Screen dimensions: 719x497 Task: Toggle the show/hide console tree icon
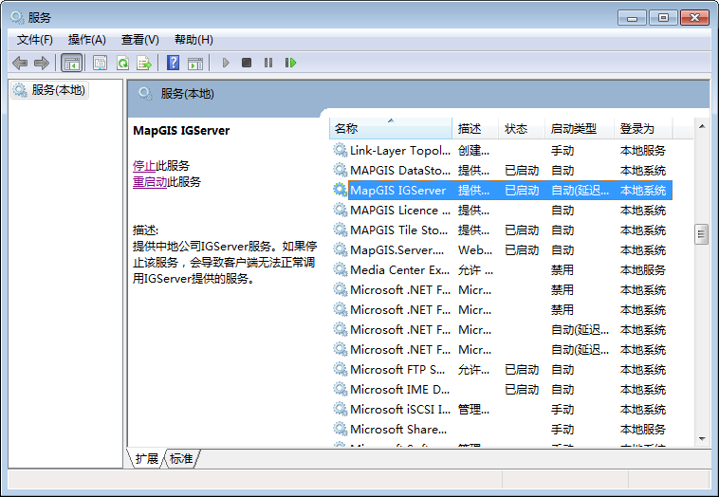71,63
